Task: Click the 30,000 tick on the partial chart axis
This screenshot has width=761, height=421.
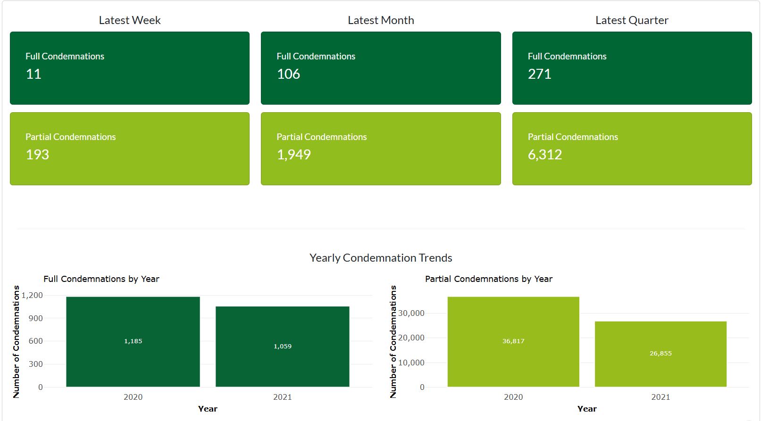Action: [x=411, y=314]
